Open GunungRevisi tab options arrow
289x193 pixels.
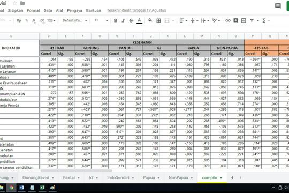pos(53,178)
